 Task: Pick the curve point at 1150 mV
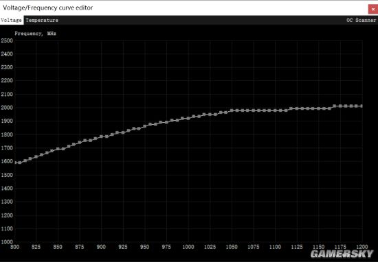point(318,108)
